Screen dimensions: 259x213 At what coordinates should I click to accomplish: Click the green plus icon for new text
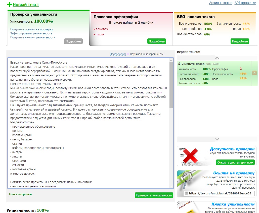tap(10, 5)
